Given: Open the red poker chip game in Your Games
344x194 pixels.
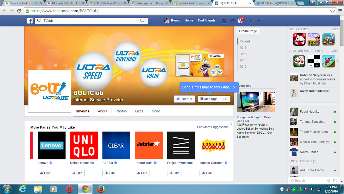Looking at the screenshot, I should tap(299, 39).
